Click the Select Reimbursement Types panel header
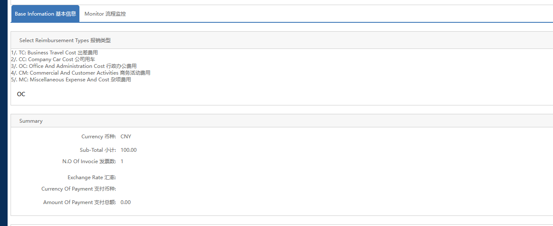The height and width of the screenshot is (226, 553). (x=65, y=40)
